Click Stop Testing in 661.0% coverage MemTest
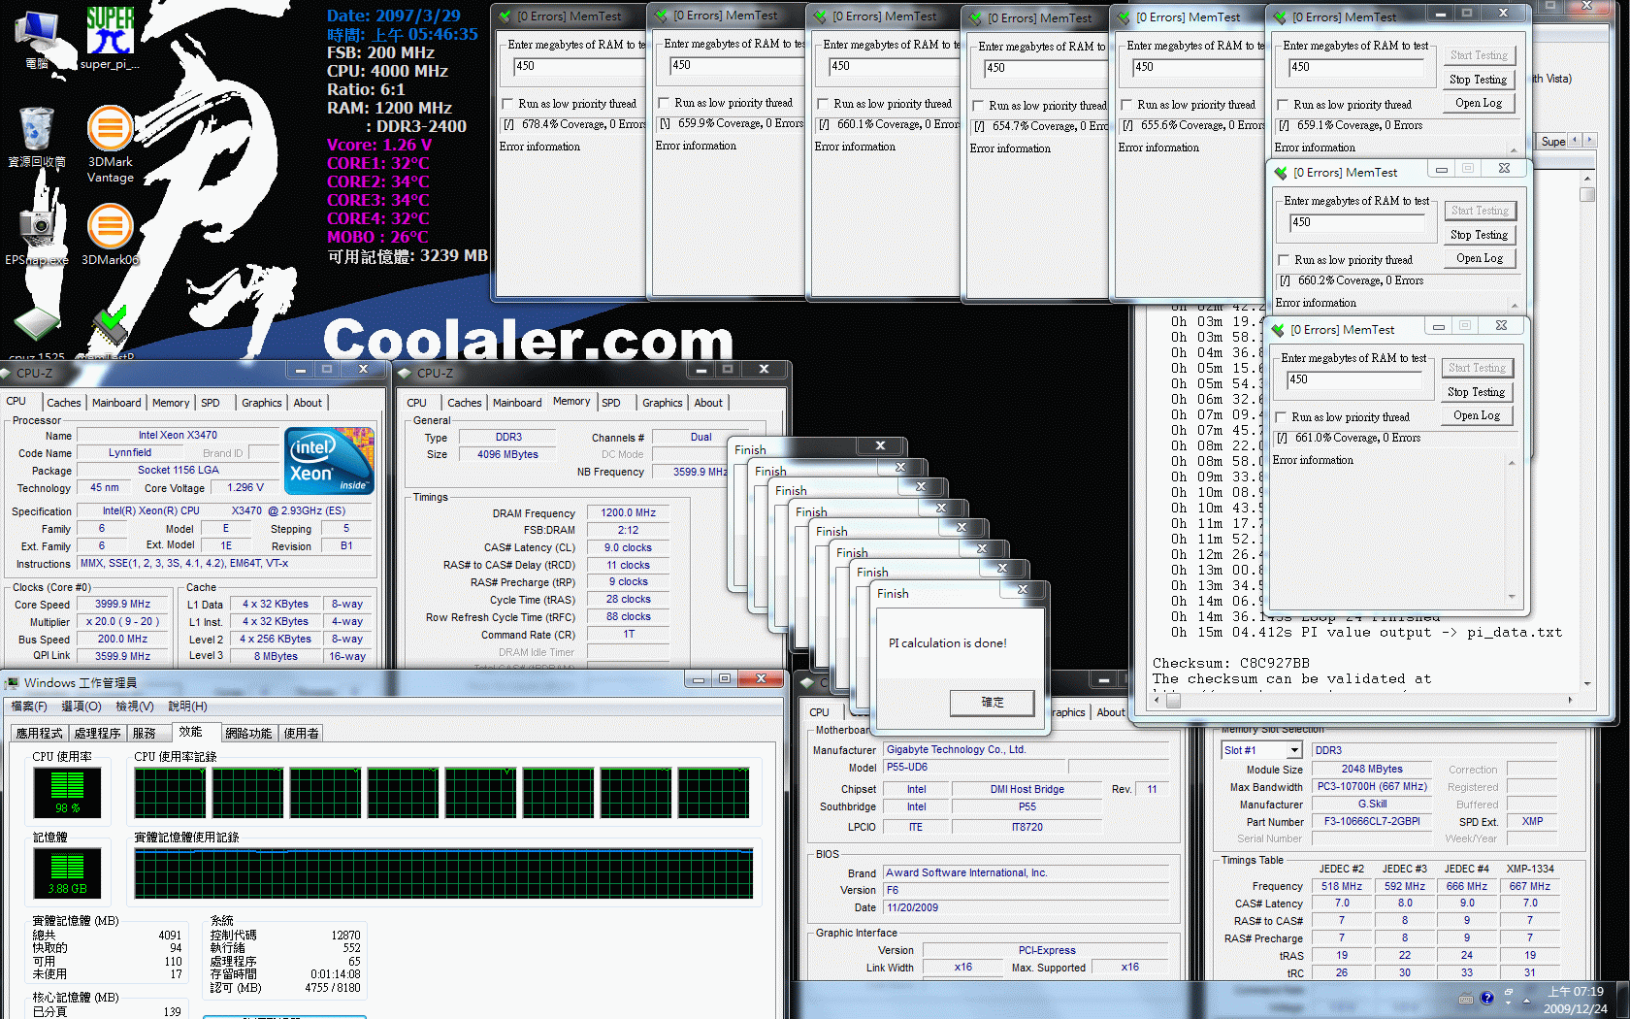Viewport: 1630px width, 1019px height. coord(1476,392)
